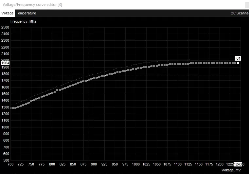The height and width of the screenshot is (174, 249).
Task: Pick the curve point at 900 mV
Action: (x=94, y=78)
